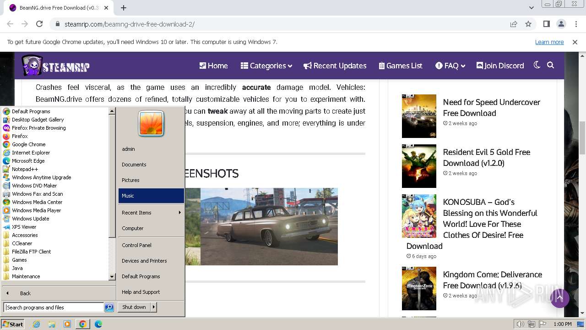Open Windows DVD Maker
Image resolution: width=586 pixels, height=330 pixels.
tap(34, 186)
